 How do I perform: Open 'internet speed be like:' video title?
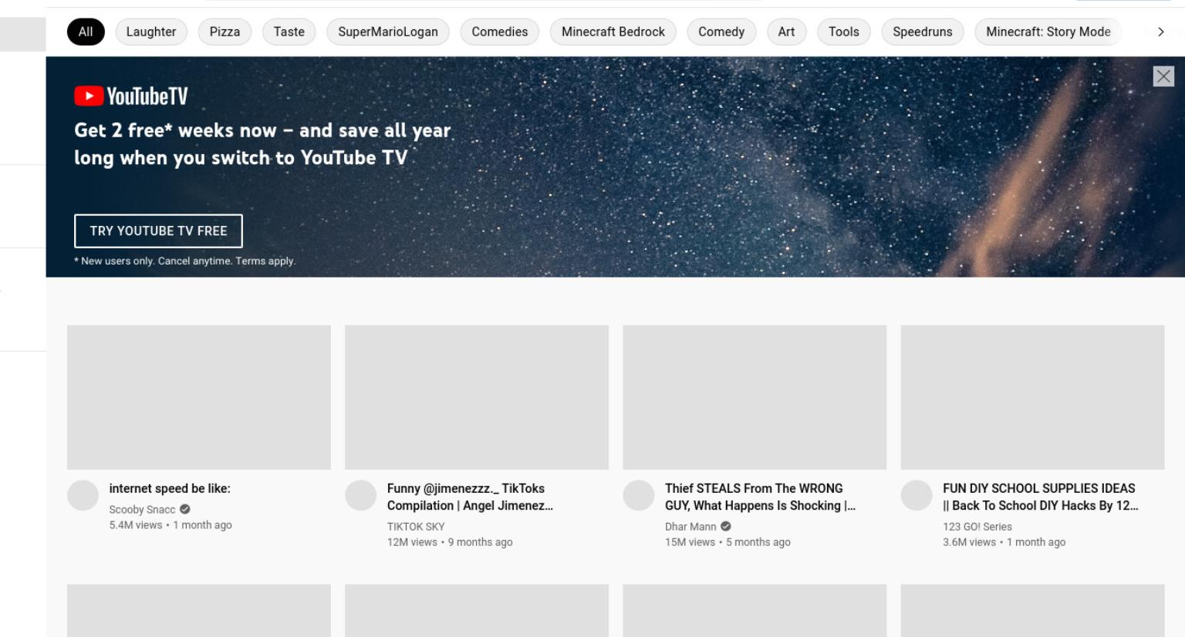point(170,488)
